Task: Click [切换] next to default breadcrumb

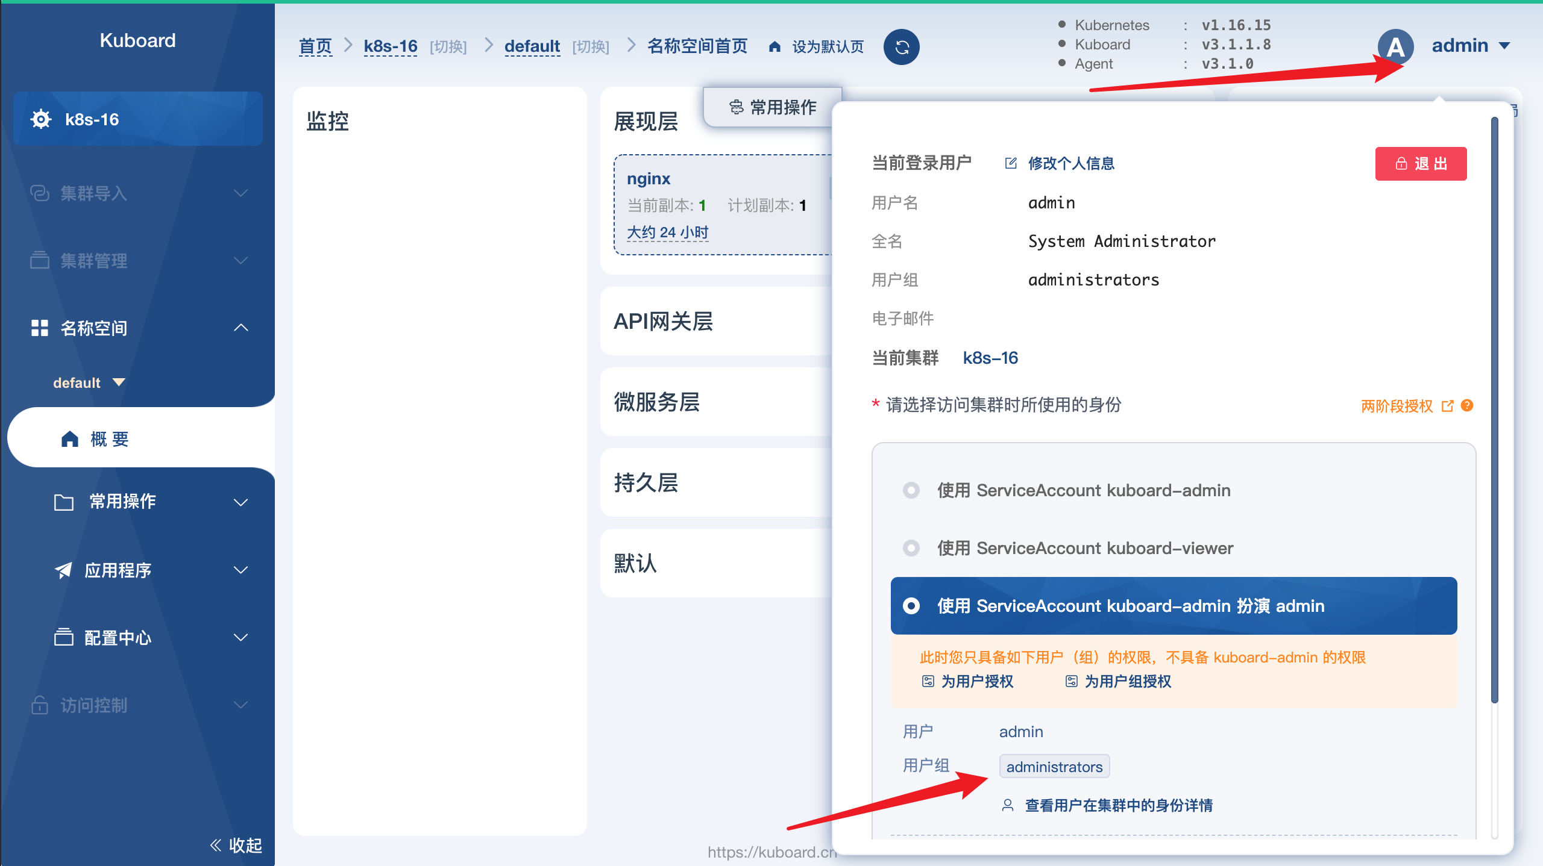Action: (x=591, y=47)
